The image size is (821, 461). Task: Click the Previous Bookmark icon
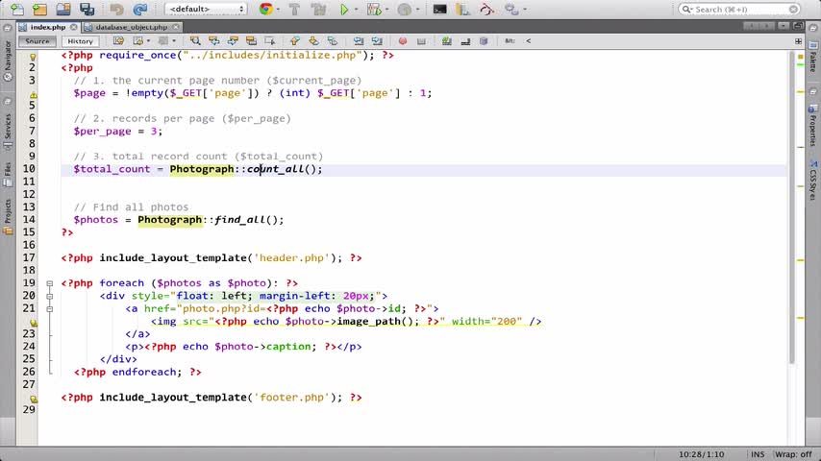coord(295,40)
